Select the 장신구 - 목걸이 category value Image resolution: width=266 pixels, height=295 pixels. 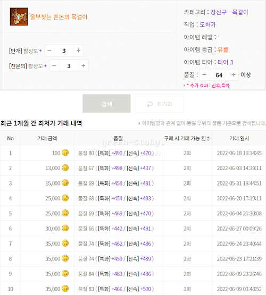click(x=229, y=12)
